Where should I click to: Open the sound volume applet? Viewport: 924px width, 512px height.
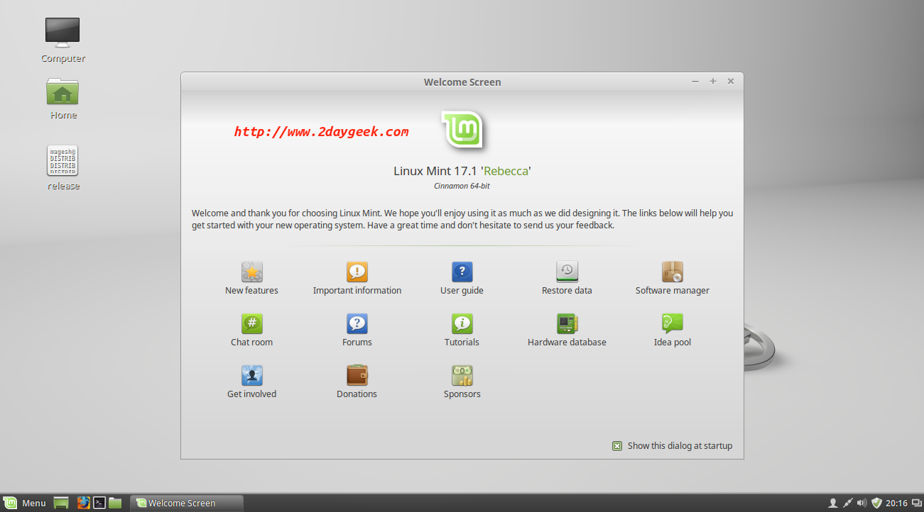862,503
